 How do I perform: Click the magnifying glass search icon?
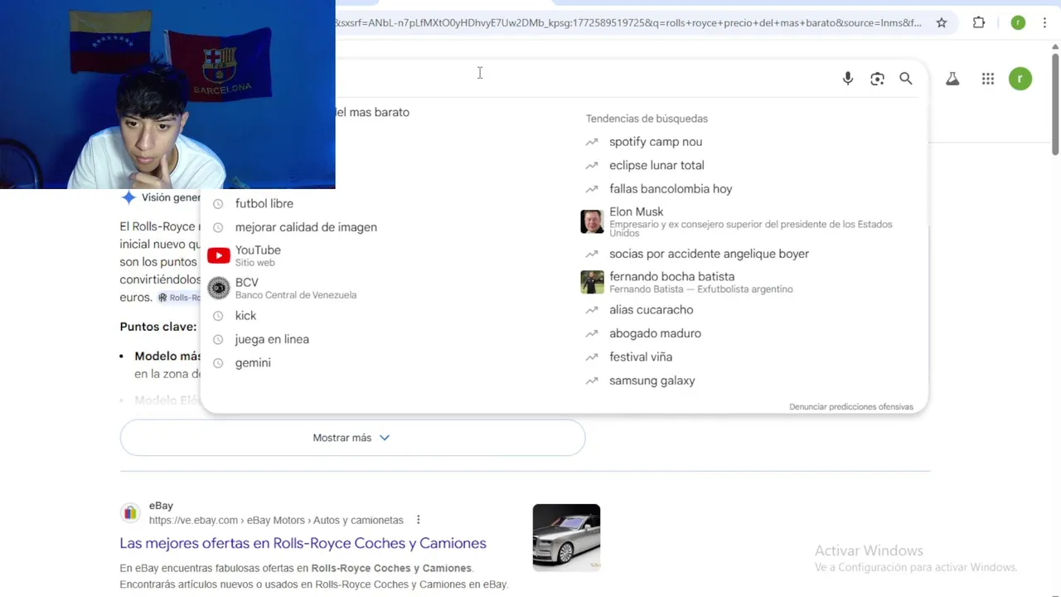[x=906, y=79]
